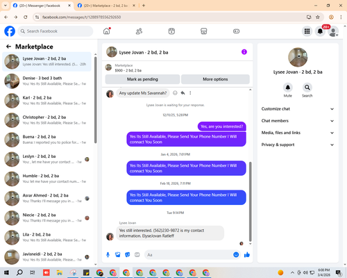347x278 pixels.
Task: Expand Chat members section
Action: pos(298,121)
